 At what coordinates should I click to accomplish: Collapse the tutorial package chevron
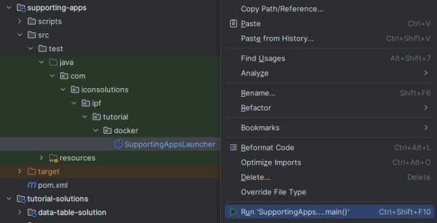(x=85, y=117)
